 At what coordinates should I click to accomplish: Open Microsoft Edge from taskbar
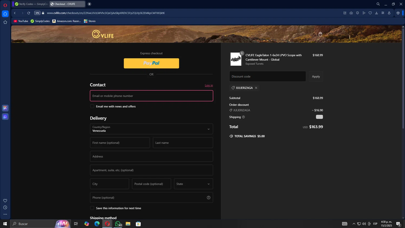pos(97,224)
